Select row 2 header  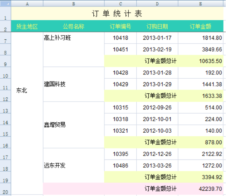5,26
